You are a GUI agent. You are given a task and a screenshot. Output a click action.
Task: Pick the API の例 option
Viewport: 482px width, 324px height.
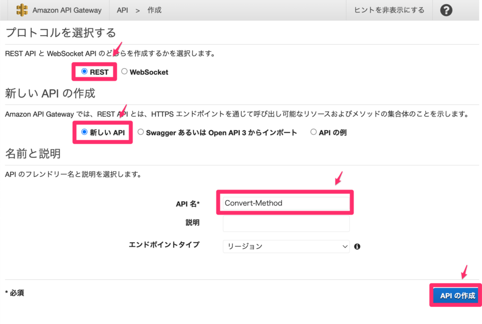coord(313,132)
